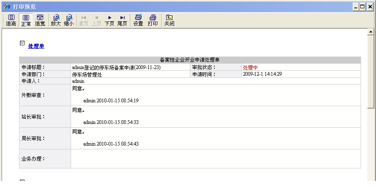This screenshot has height=188, width=376.
Task: Go to next page with 下页
Action: [109, 20]
